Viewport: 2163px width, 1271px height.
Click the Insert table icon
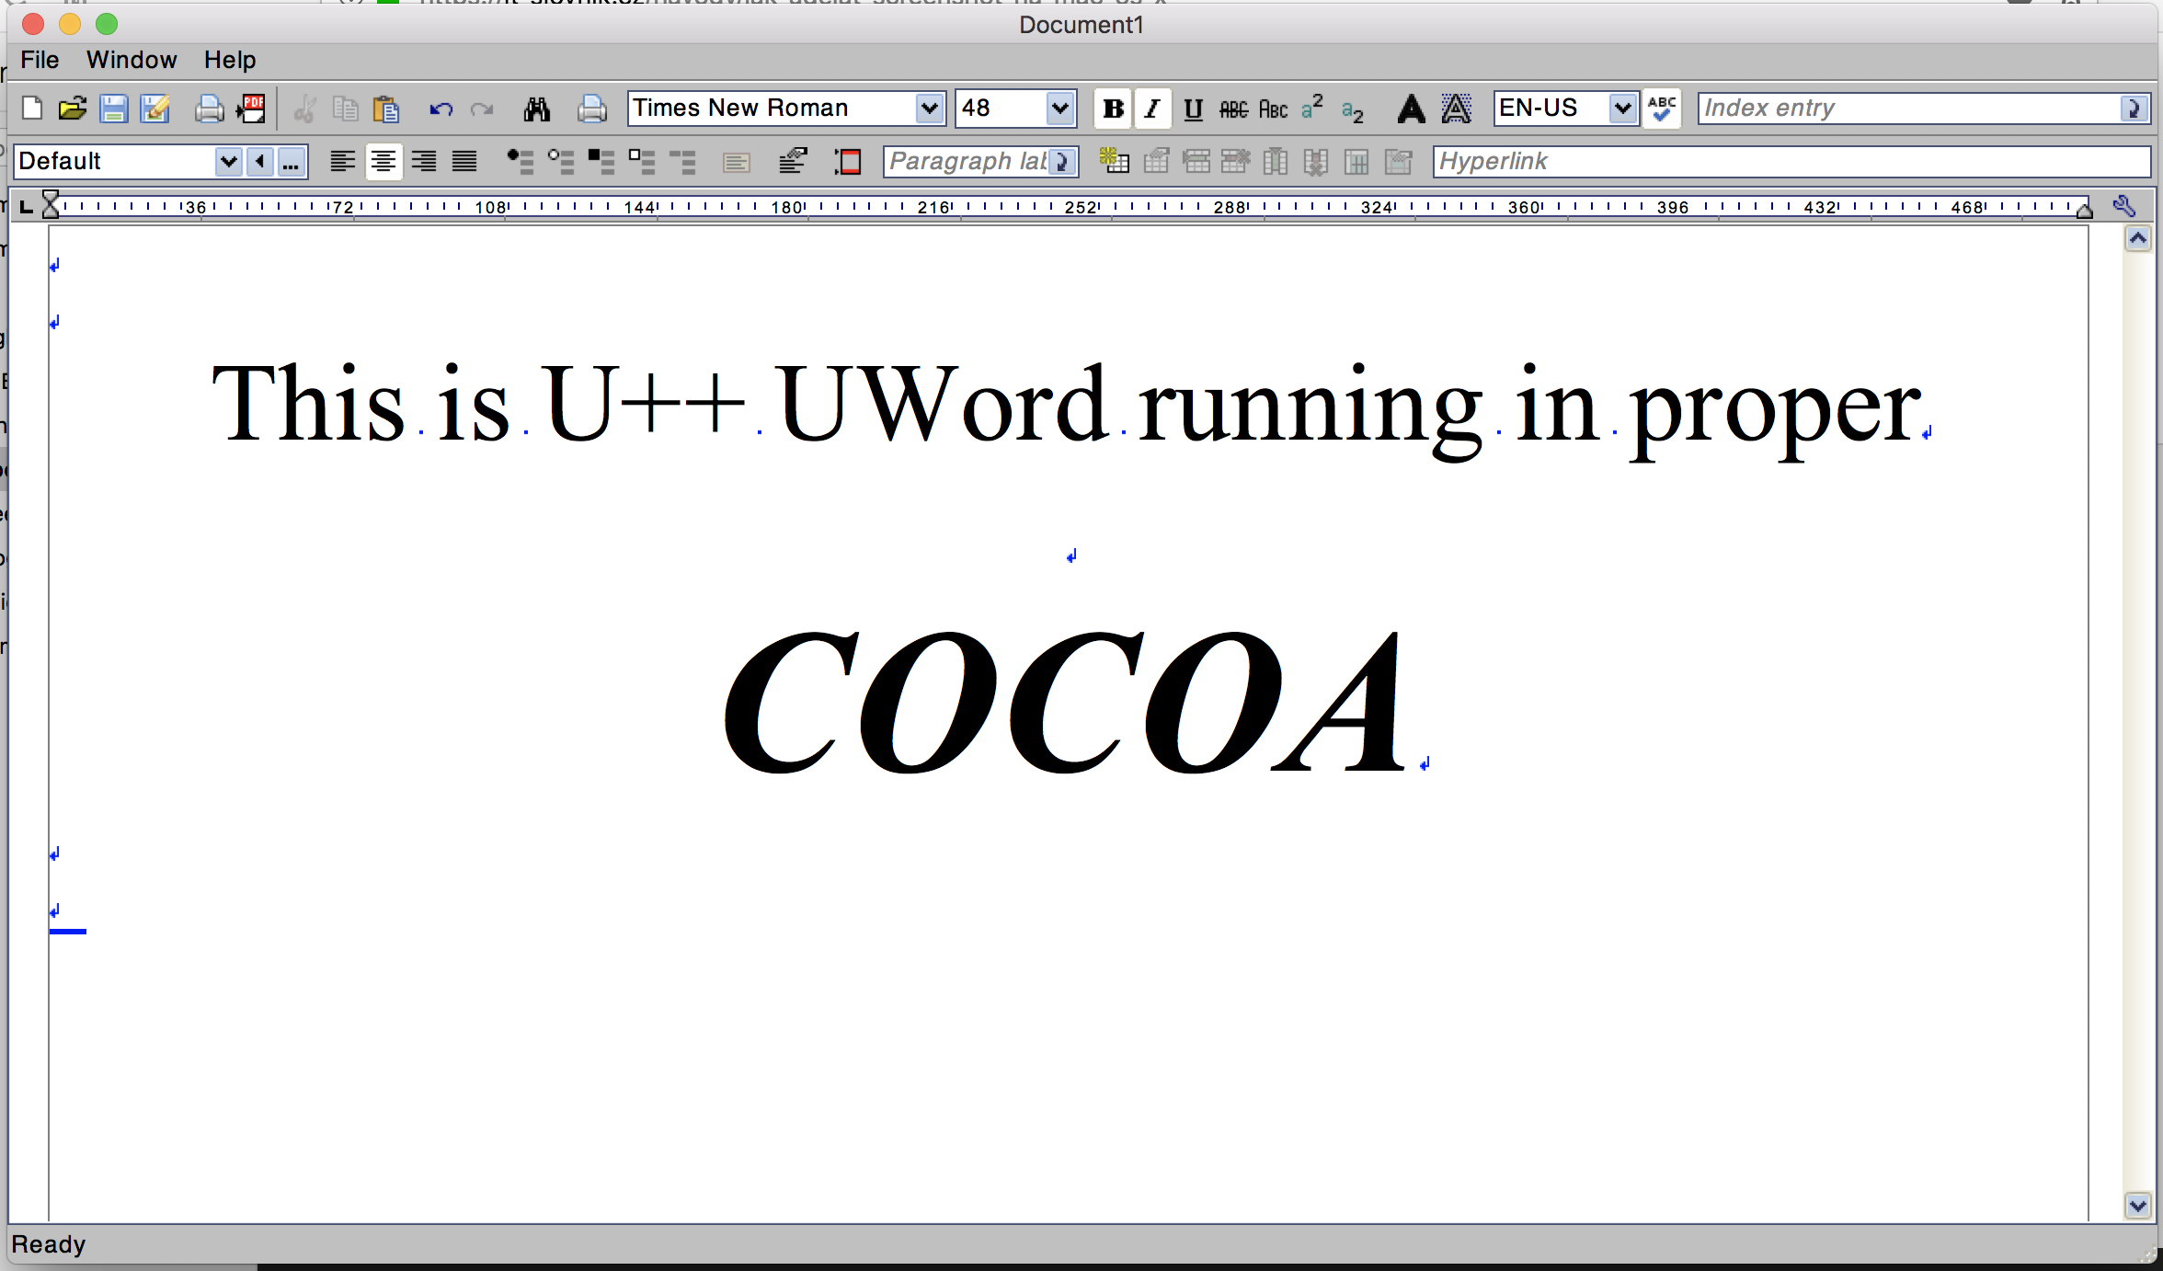1114,162
